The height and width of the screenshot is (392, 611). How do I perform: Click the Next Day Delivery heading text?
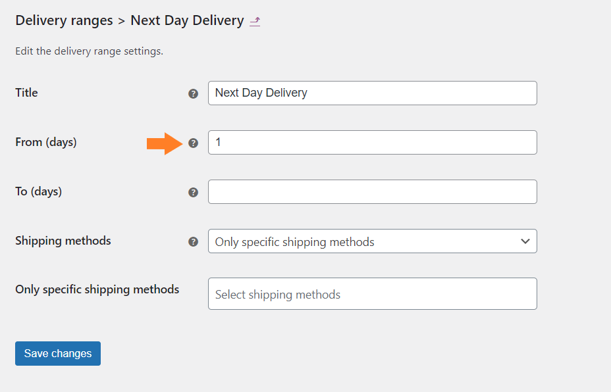[187, 20]
